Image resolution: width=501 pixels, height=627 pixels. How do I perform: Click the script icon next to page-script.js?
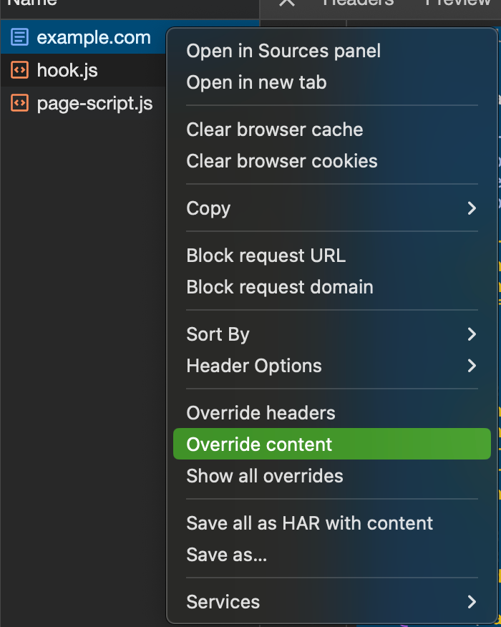(20, 103)
